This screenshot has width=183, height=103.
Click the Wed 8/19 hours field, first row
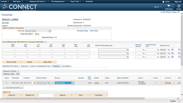coord(8,50)
